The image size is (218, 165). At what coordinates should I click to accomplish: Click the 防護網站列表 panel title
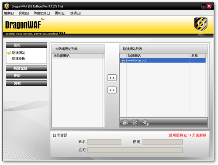pyautogui.click(x=132, y=49)
